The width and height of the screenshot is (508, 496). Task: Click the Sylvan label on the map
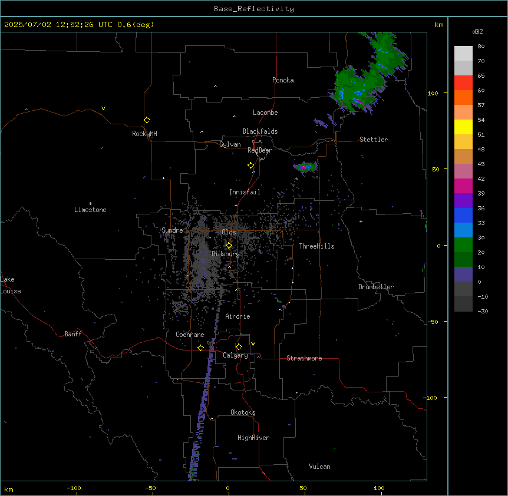tap(230, 144)
